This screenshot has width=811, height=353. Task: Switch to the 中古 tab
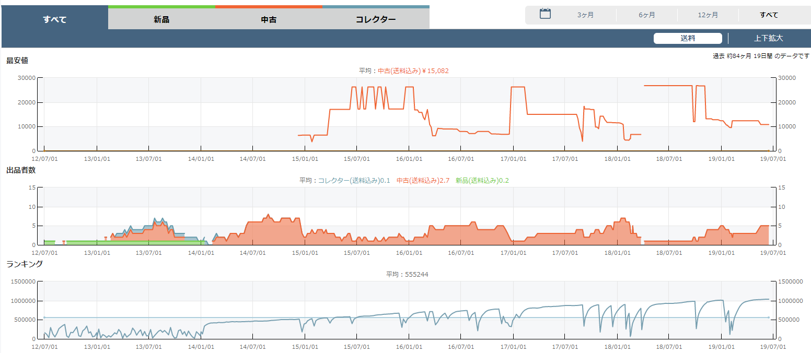pyautogui.click(x=269, y=20)
